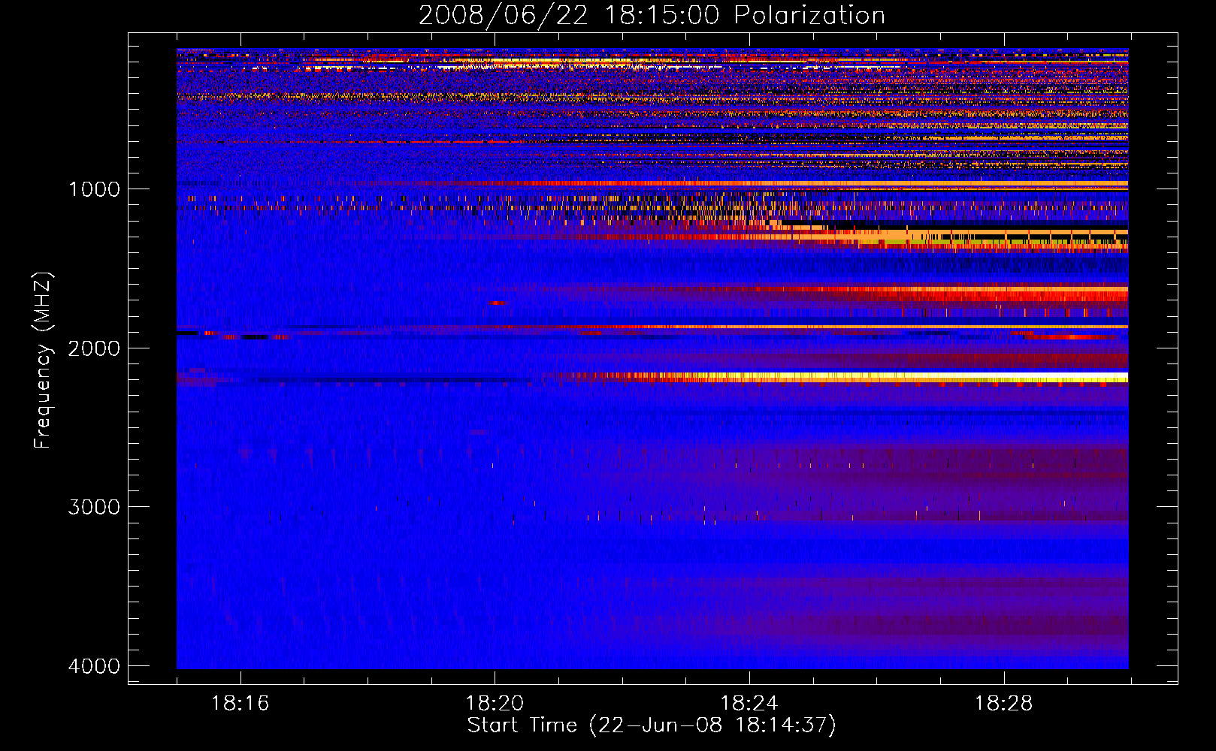
Task: Click the 'Frequency (MHZ)' axis label
Action: [43, 360]
